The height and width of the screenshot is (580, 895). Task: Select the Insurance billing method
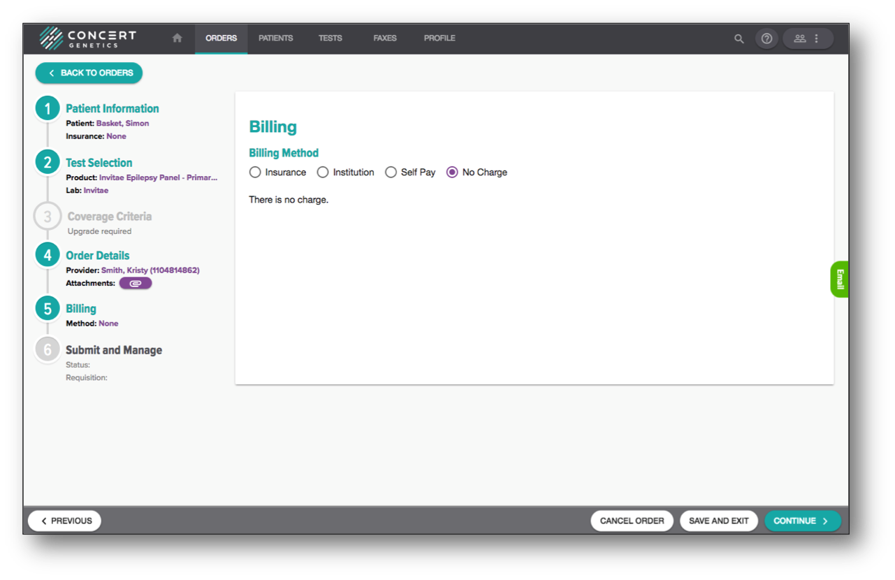click(x=255, y=172)
